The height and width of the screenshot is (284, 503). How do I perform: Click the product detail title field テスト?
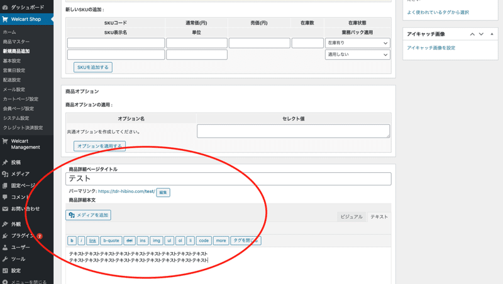228,179
